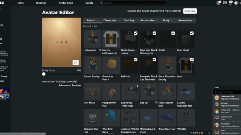Click the Chat panel header
Image resolution: width=241 pixels, height=135 pixels.
[x=227, y=87]
